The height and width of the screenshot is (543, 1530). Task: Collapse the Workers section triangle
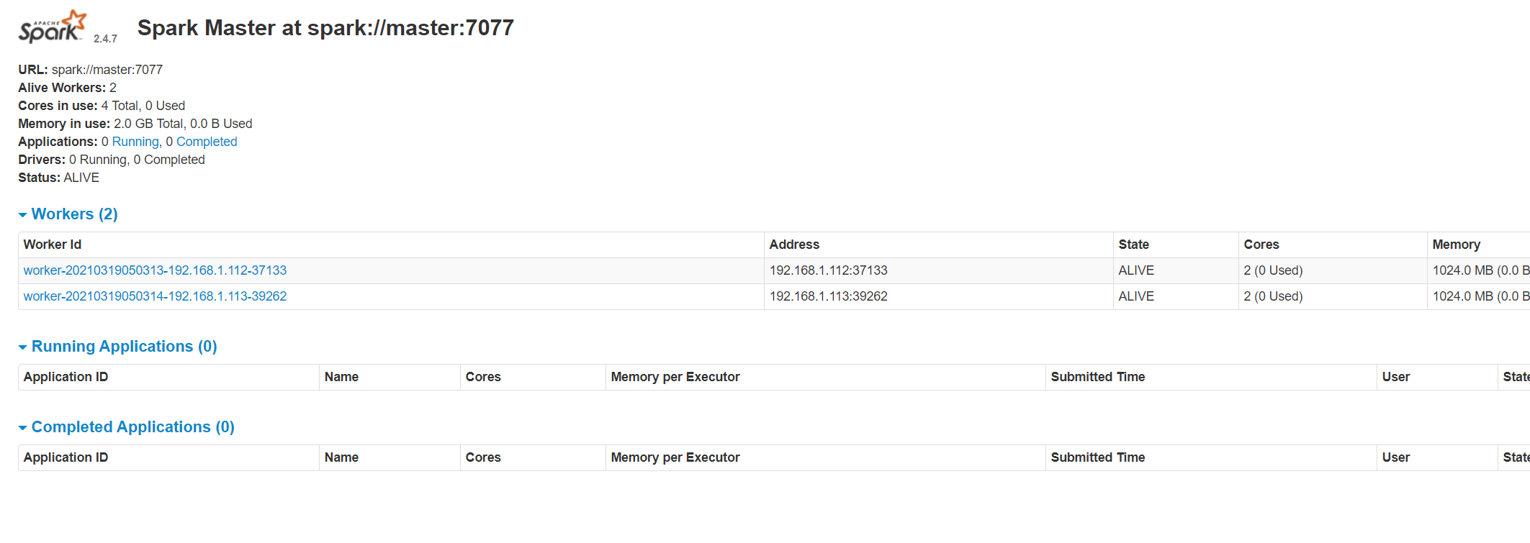24,214
